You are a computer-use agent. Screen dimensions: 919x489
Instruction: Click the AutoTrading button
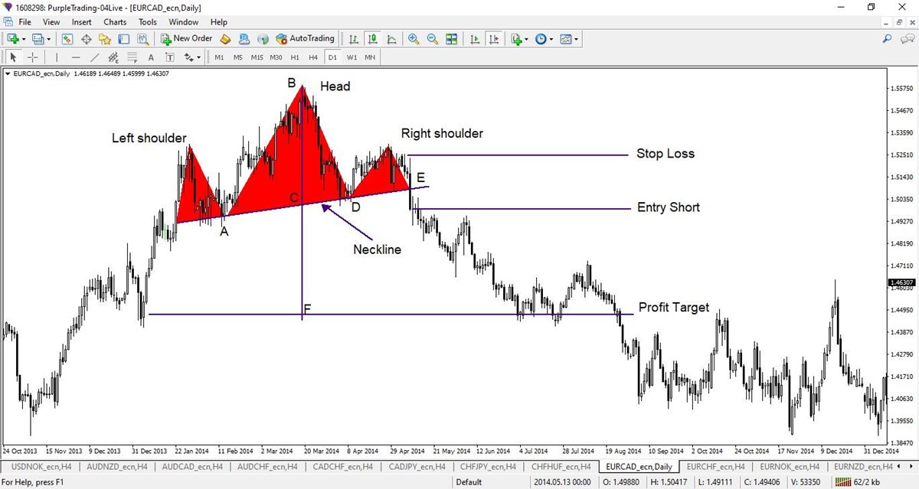(305, 38)
